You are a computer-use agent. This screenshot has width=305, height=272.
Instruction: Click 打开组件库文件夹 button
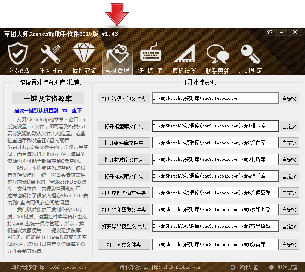point(124,143)
